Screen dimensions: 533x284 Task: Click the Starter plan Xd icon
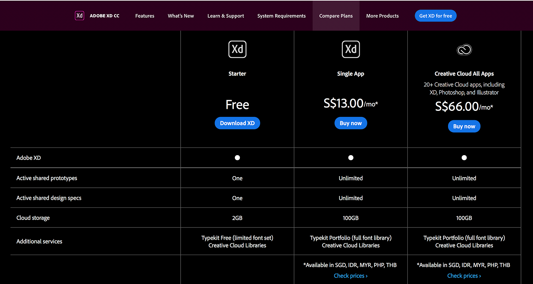coord(237,49)
